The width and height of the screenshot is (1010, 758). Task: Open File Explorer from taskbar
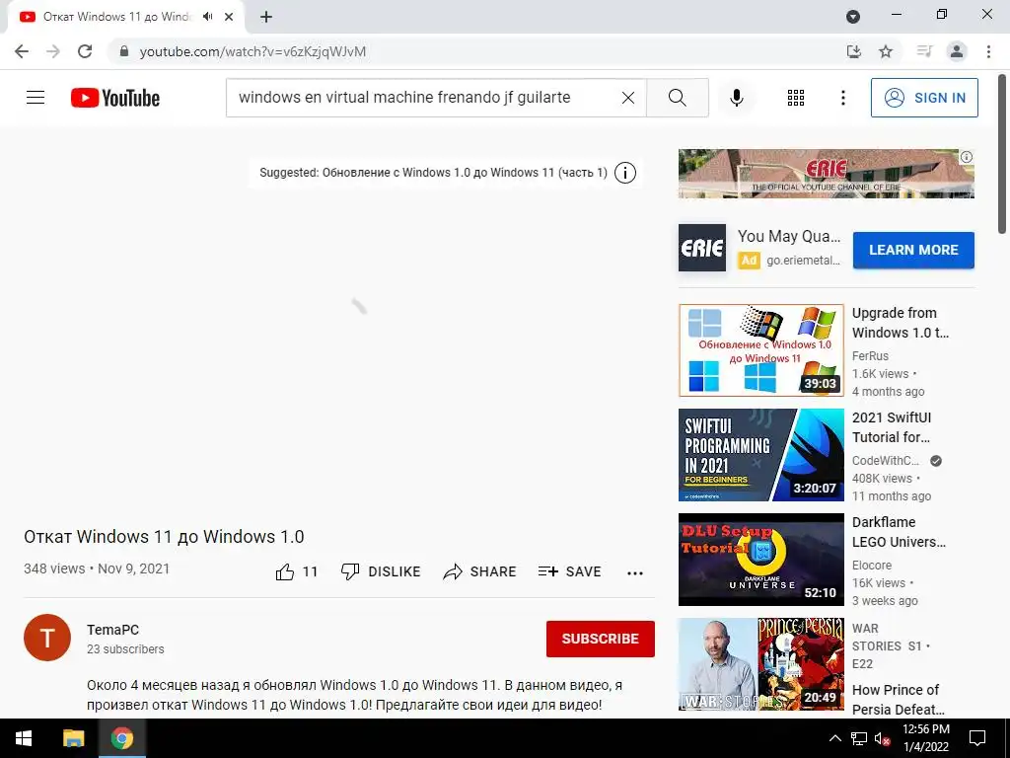pos(73,738)
